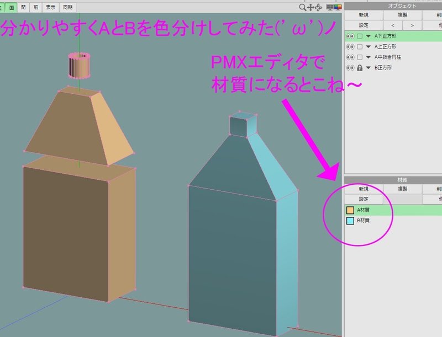This screenshot has width=442, height=337.
Task: Toggle the 簡 simple display button
Action: click(23, 7)
